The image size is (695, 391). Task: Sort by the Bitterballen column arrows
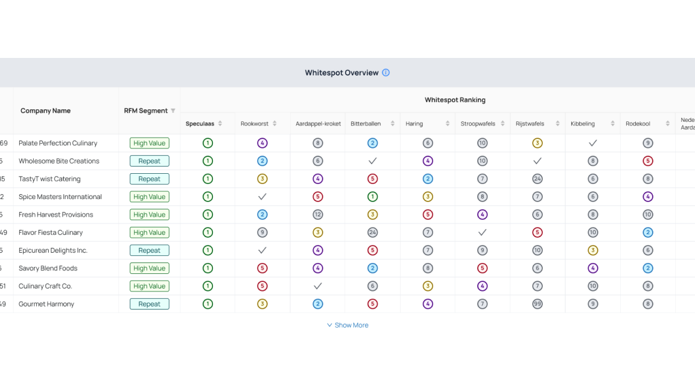392,124
